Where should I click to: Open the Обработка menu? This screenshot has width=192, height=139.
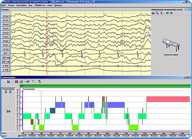point(40,5)
